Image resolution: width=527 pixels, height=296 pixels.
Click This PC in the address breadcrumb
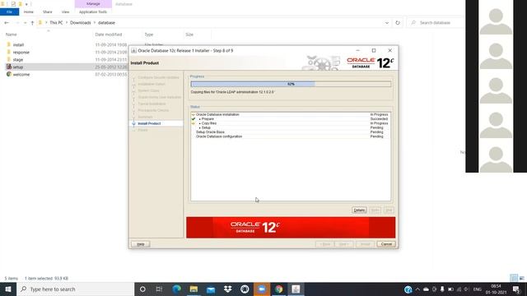pyautogui.click(x=56, y=23)
